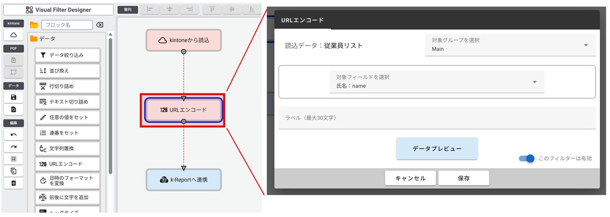Align blocks to the left edge
Image resolution: width=610 pixels, height=217 pixels.
pyautogui.click(x=149, y=9)
